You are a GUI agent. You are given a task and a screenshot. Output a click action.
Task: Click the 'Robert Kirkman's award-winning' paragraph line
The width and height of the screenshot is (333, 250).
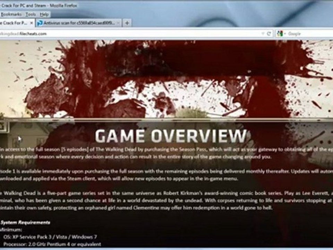(x=166, y=193)
